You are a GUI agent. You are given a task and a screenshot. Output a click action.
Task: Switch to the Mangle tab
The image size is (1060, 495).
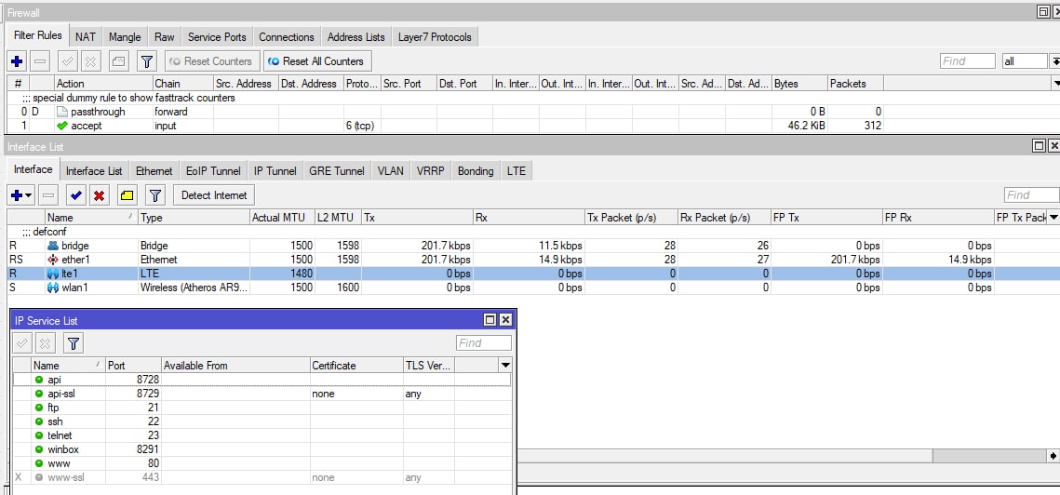tap(125, 37)
